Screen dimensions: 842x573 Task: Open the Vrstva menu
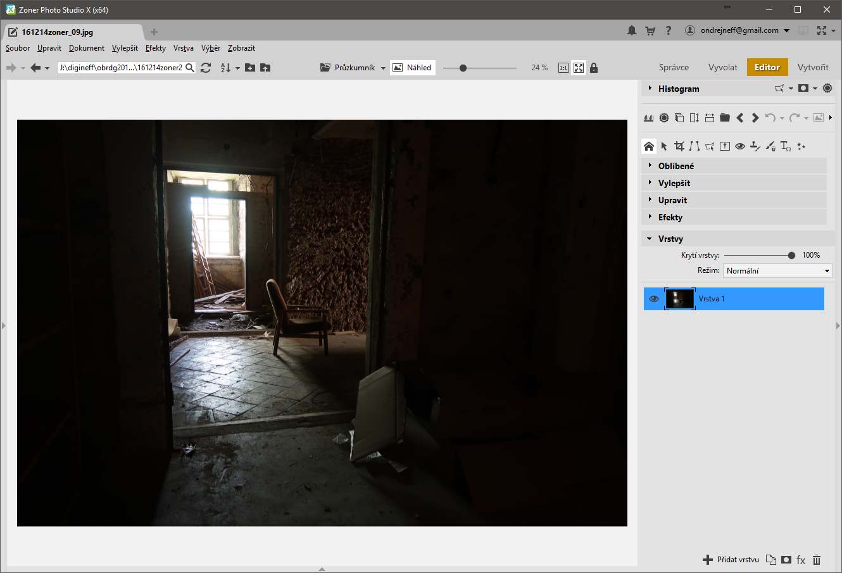pos(184,48)
